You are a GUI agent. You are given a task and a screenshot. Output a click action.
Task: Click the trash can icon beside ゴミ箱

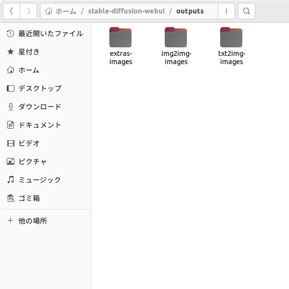(x=11, y=198)
